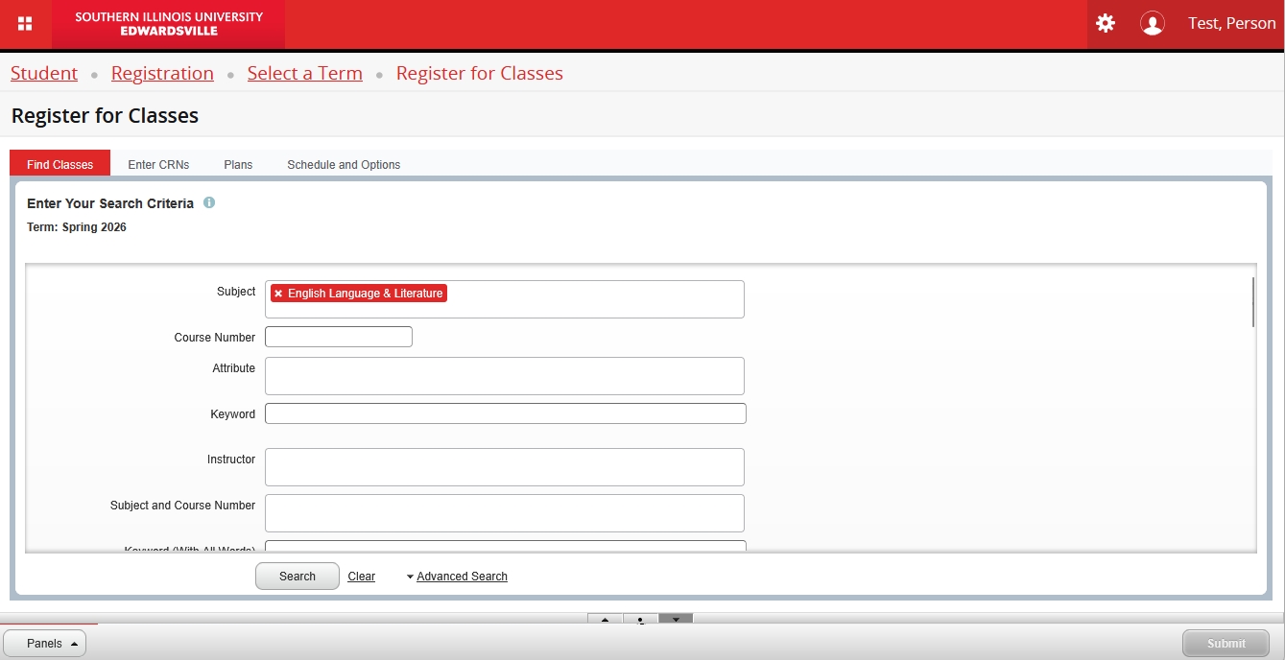
Task: Expand the Advanced Search options
Action: (461, 577)
